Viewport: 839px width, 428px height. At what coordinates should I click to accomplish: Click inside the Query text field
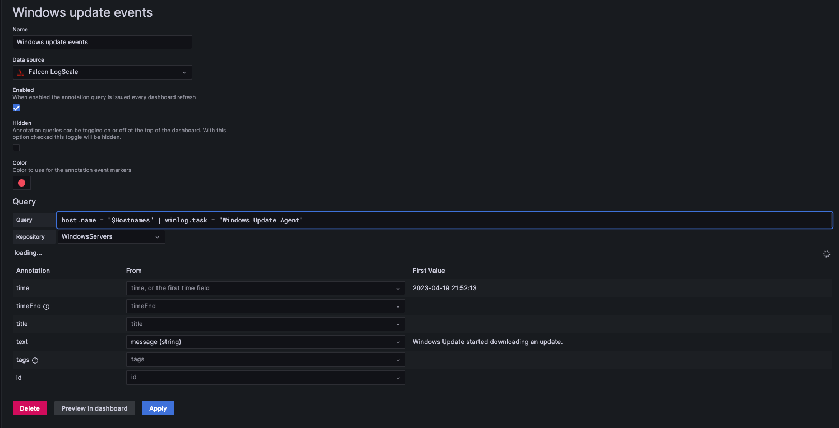coord(443,220)
